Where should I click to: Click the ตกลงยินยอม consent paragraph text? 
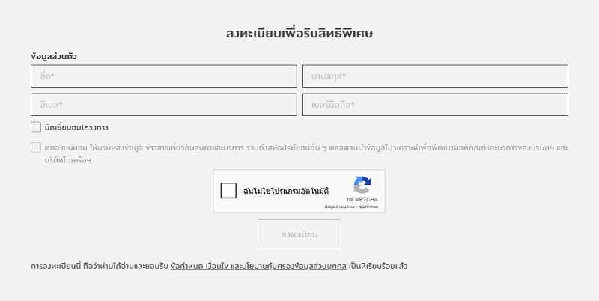click(306, 153)
